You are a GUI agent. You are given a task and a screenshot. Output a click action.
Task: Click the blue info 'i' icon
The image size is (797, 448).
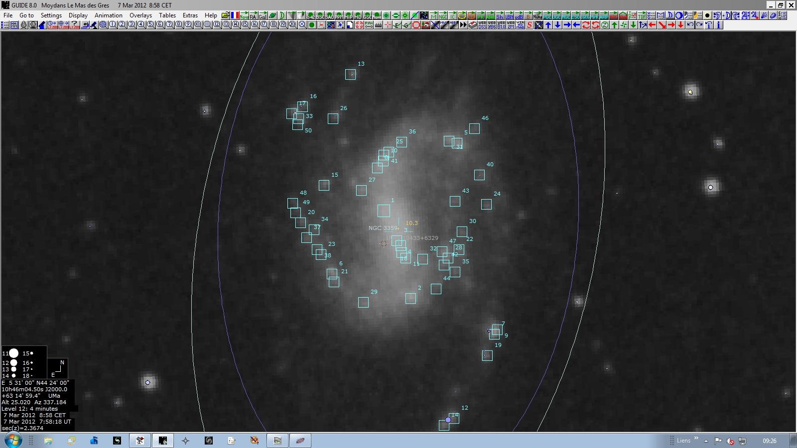tap(718, 24)
